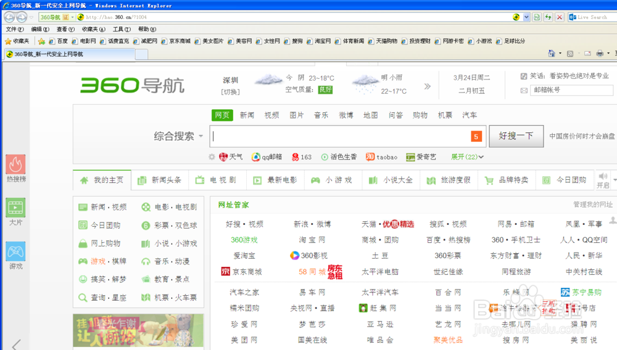Click the 邮箱帐号 input field
The image size is (617, 350).
click(x=571, y=90)
